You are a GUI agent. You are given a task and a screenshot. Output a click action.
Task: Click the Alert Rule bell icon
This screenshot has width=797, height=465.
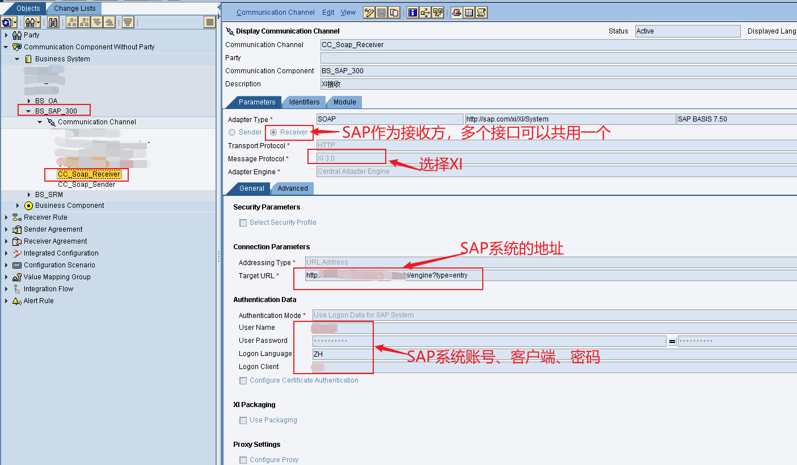[x=17, y=301]
